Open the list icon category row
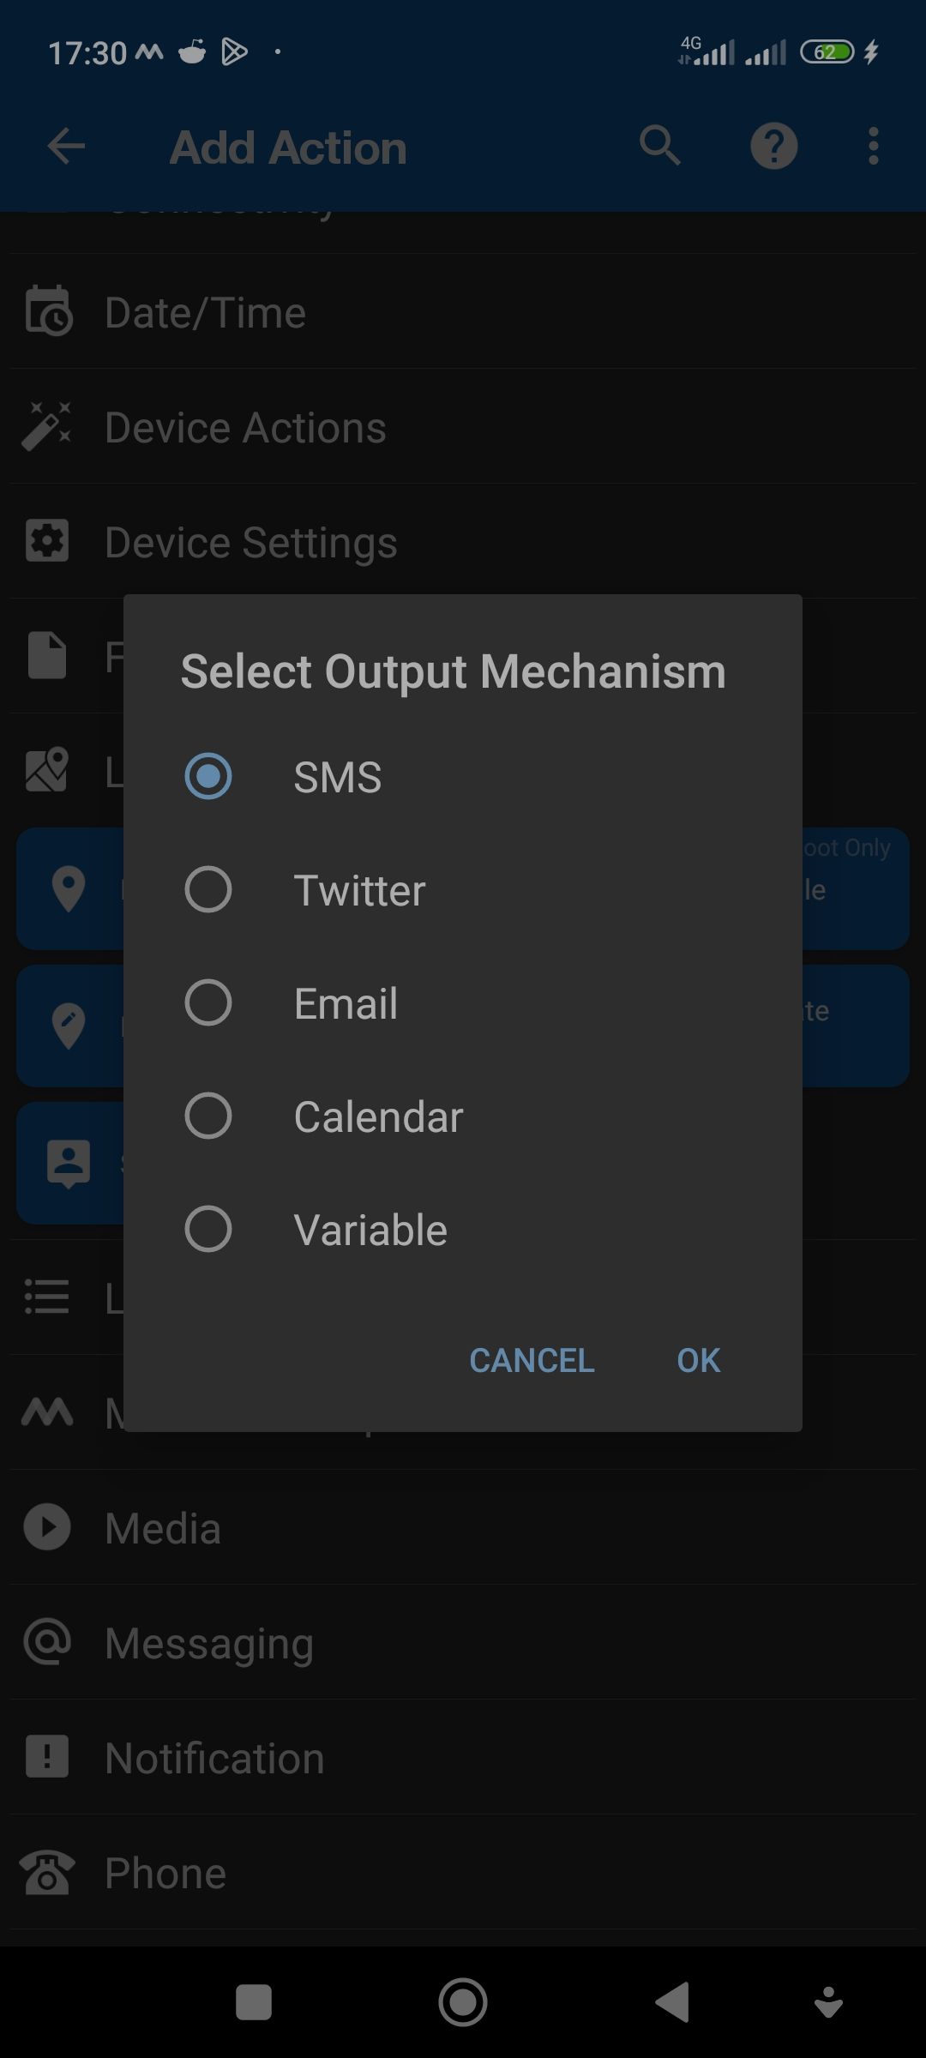 point(47,1297)
